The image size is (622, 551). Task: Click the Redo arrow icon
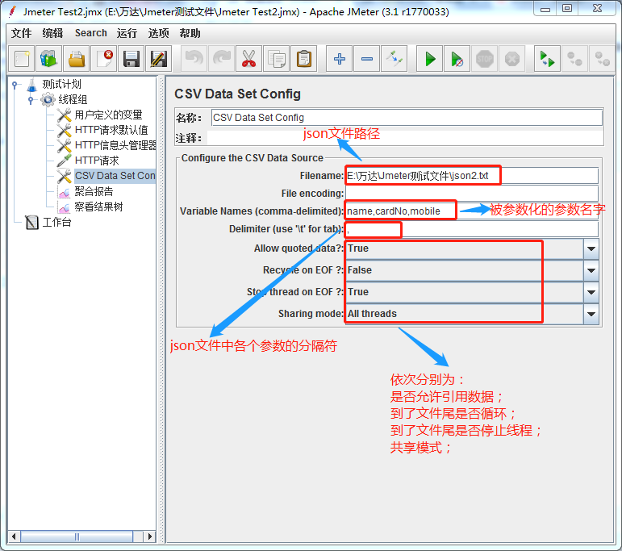(x=221, y=59)
